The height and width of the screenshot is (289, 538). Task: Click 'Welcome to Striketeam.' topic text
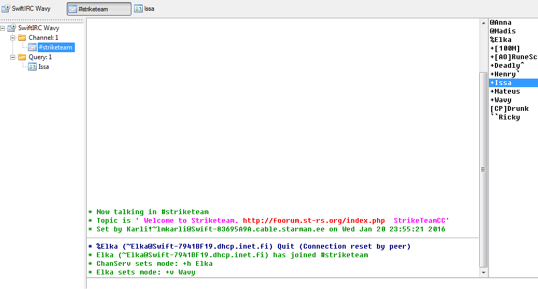click(x=191, y=221)
